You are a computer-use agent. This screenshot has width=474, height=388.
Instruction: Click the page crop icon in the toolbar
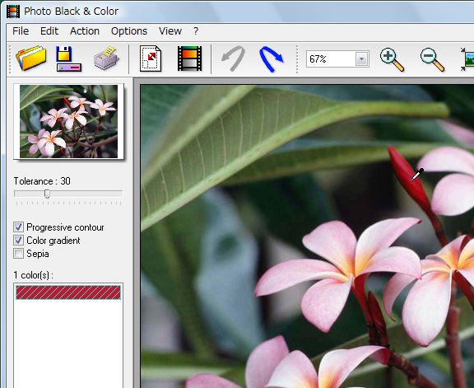(x=151, y=58)
